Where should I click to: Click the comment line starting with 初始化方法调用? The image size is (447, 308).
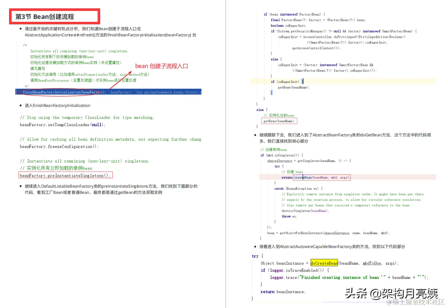90,74
